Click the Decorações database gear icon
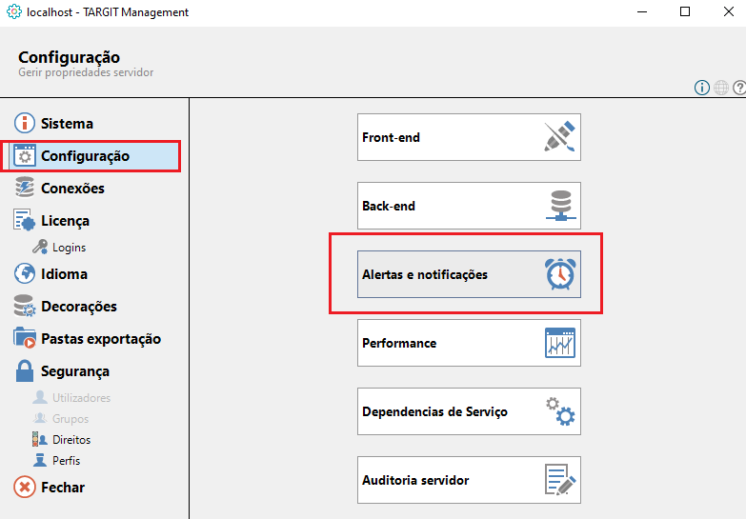The image size is (746, 519). click(24, 306)
